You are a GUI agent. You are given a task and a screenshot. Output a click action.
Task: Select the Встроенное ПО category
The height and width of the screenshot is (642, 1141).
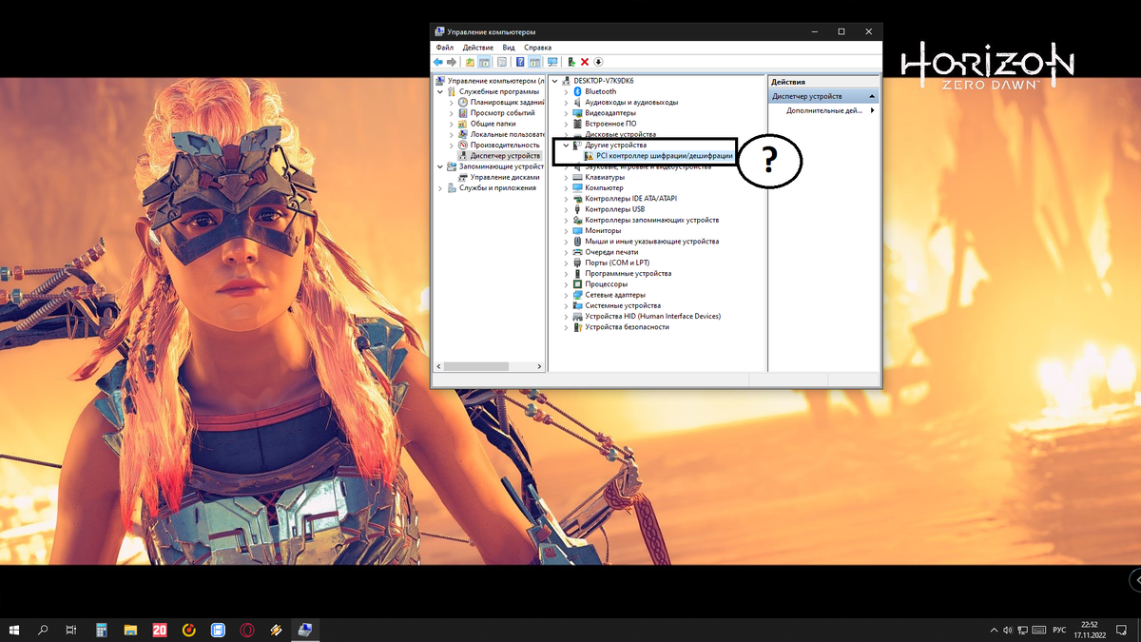click(x=610, y=124)
